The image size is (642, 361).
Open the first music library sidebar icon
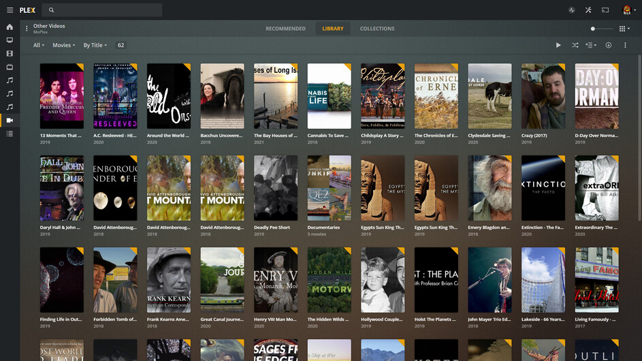10,80
